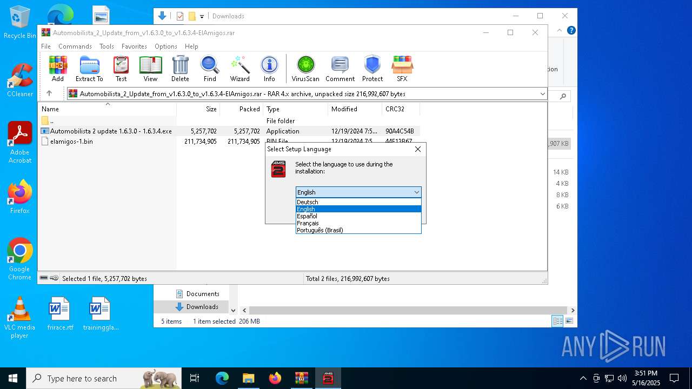Sort file list by Modified column
This screenshot has height=389, width=692.
coord(355,109)
